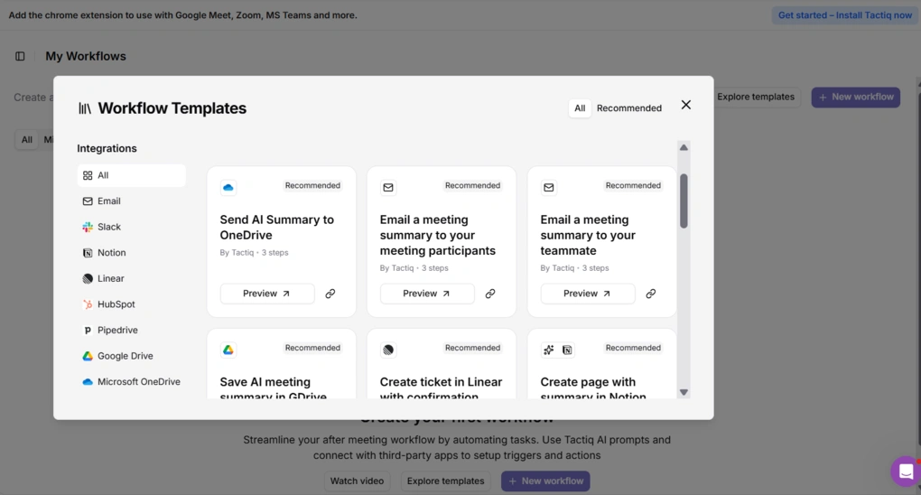921x495 pixels.
Task: Click the Notion icon on Create page card
Action: (567, 350)
